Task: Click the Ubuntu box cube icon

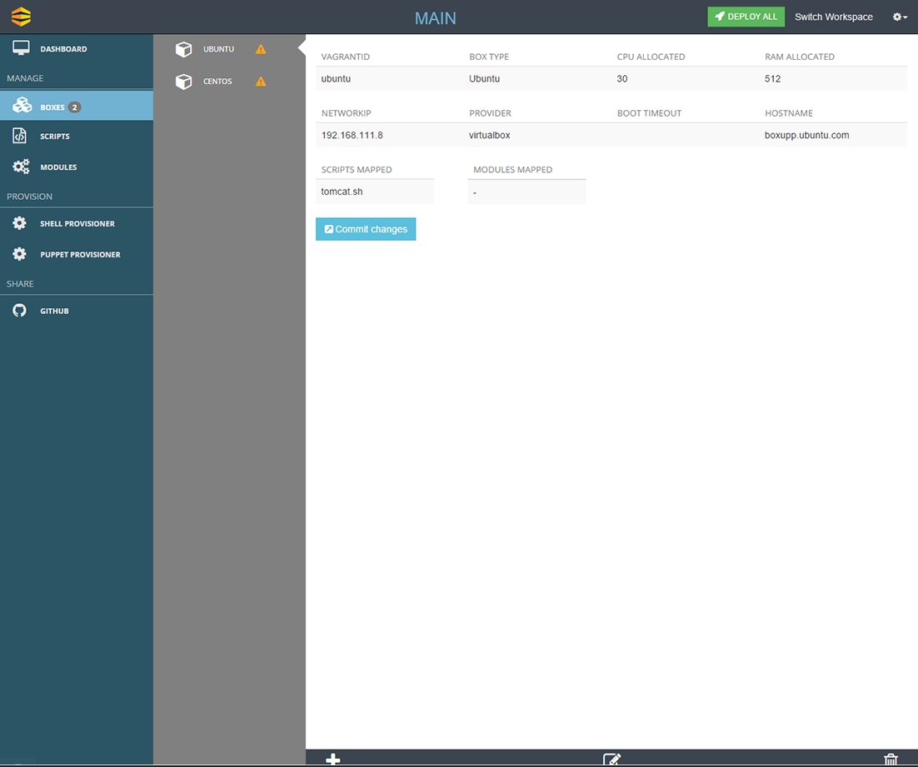Action: tap(184, 48)
